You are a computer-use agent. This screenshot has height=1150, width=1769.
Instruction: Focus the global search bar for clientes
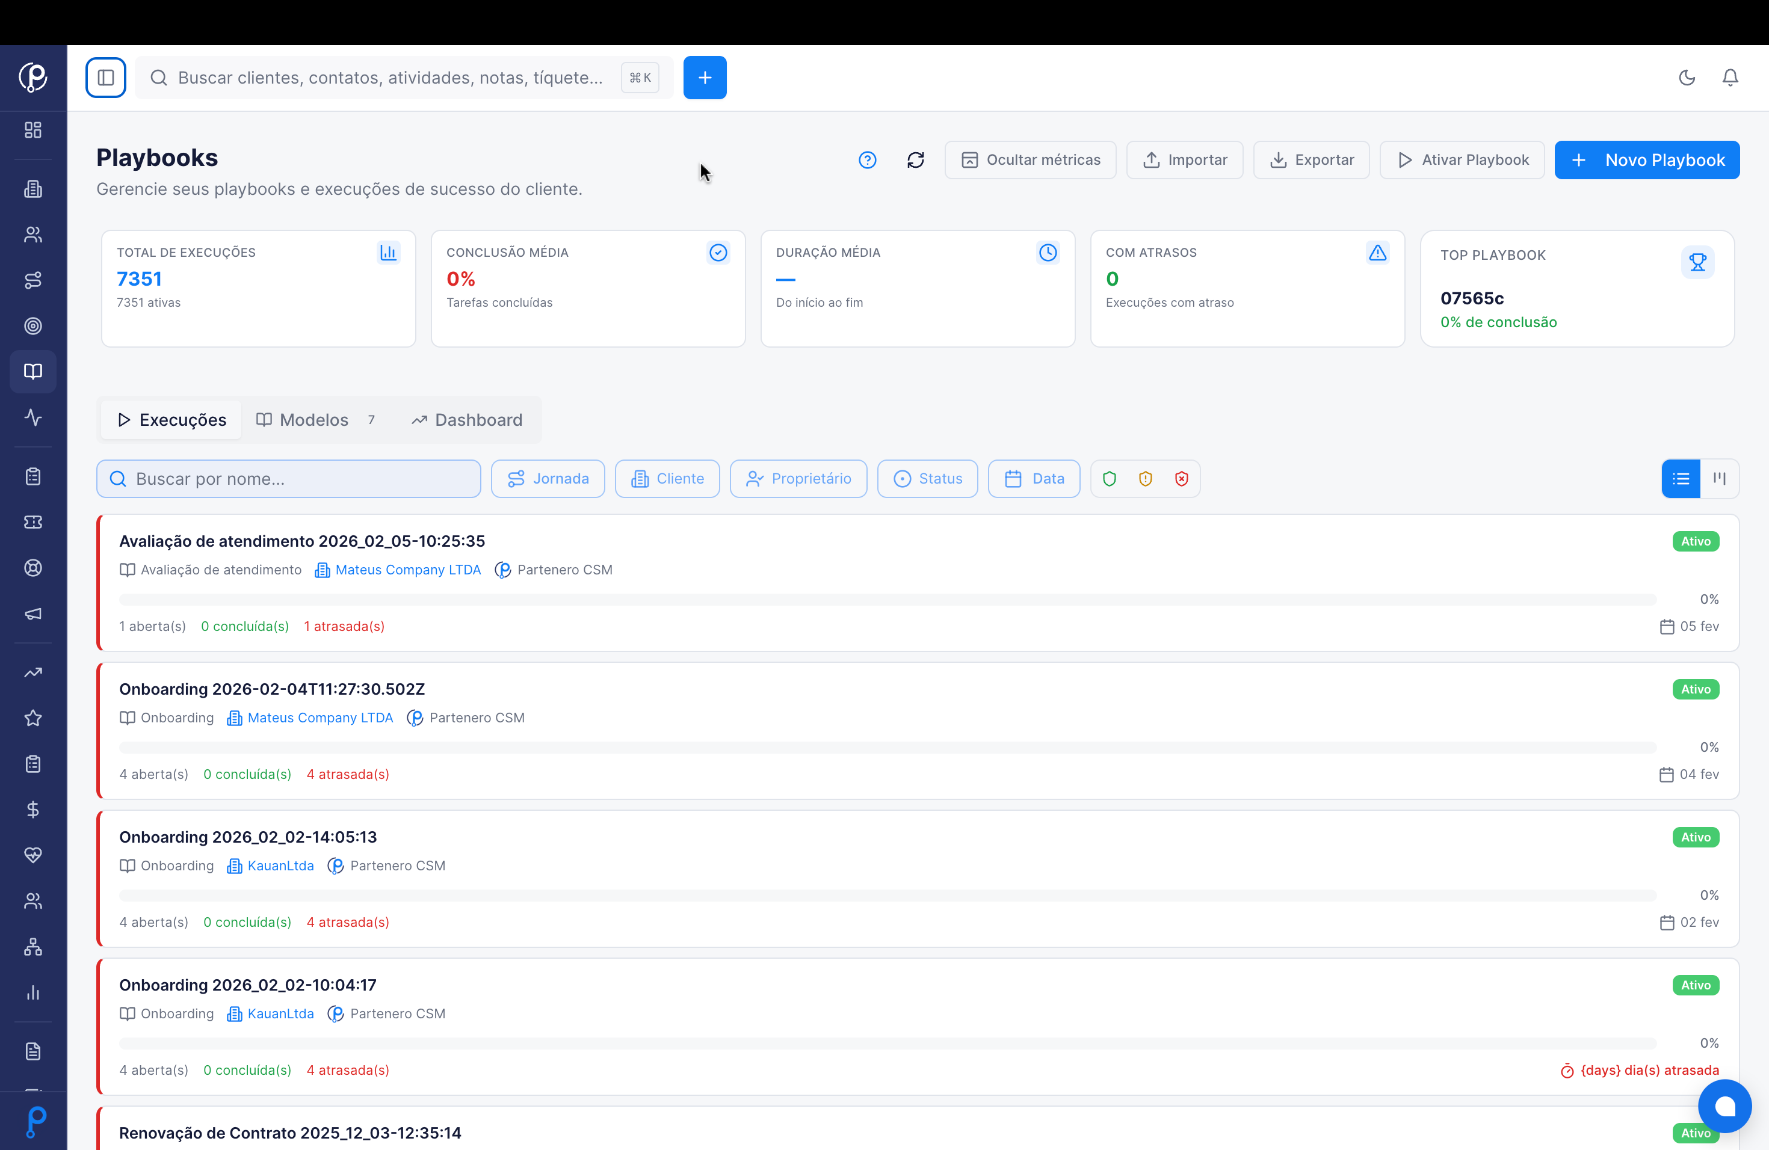404,77
